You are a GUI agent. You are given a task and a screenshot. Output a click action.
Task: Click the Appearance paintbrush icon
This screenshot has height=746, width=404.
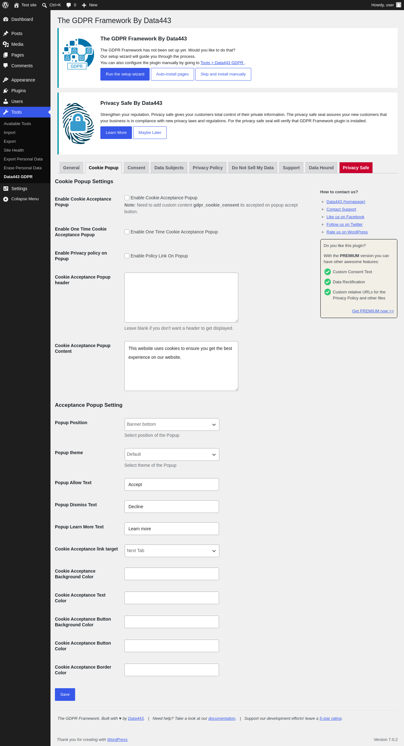pyautogui.click(x=6, y=80)
